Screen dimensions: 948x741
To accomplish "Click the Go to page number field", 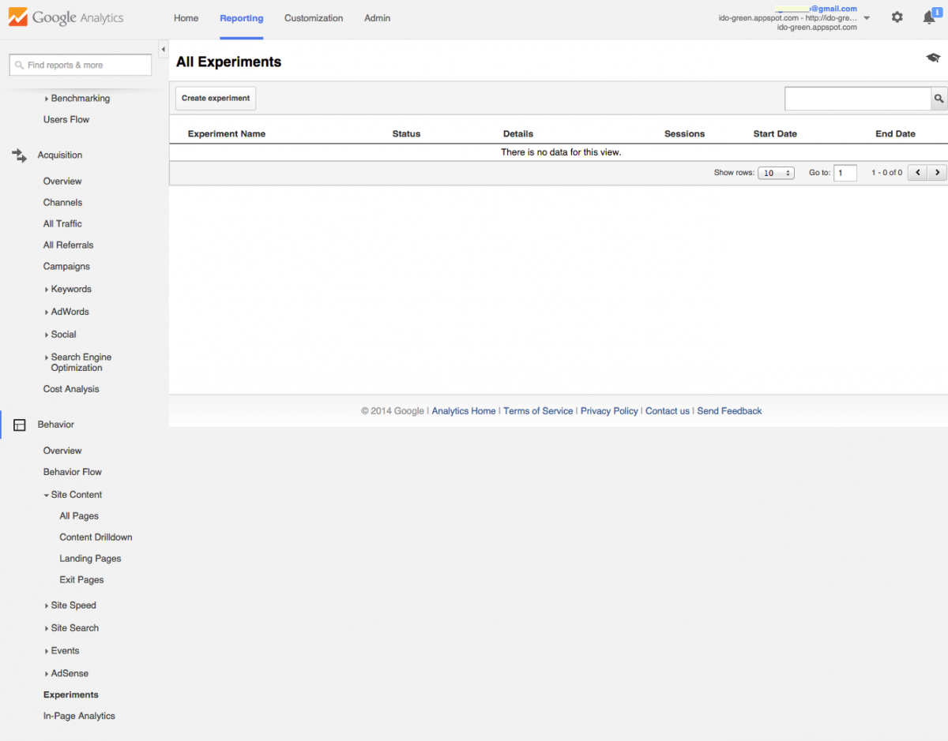I will pyautogui.click(x=845, y=173).
